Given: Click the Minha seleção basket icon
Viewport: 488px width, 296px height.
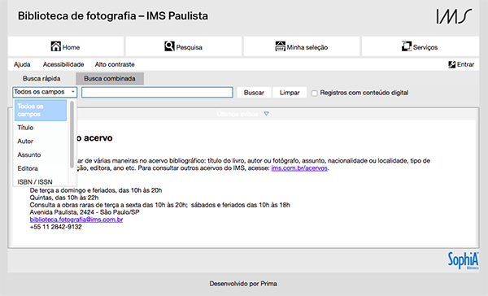Looking at the screenshot, I should (280, 46).
